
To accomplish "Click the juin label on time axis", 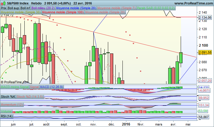I will (x=13, y=124).
